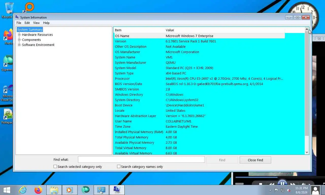Click the Find button
This screenshot has height=195, width=325.
tap(222, 160)
